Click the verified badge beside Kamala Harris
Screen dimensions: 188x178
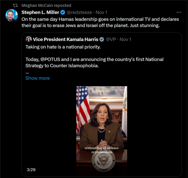click(102, 39)
